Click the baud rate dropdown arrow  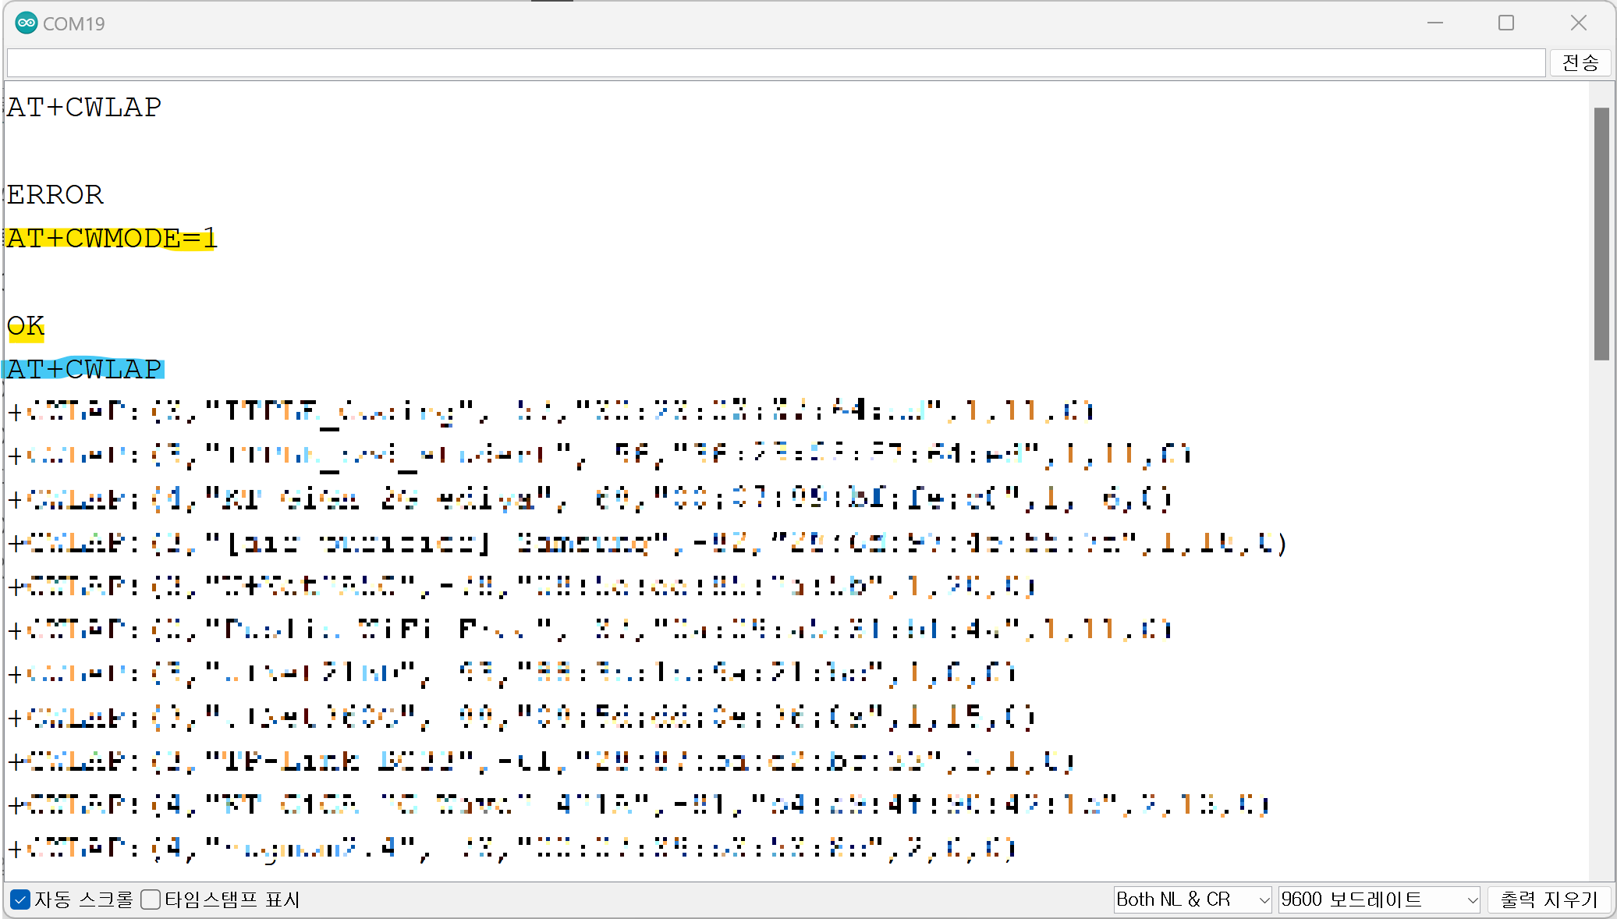pos(1472,899)
